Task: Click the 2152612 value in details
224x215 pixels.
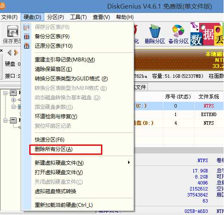Action: [x=199, y=189]
